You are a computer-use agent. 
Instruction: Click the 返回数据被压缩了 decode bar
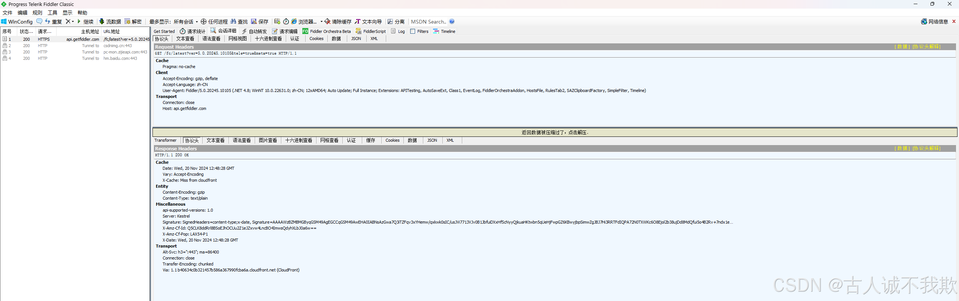pyautogui.click(x=555, y=132)
